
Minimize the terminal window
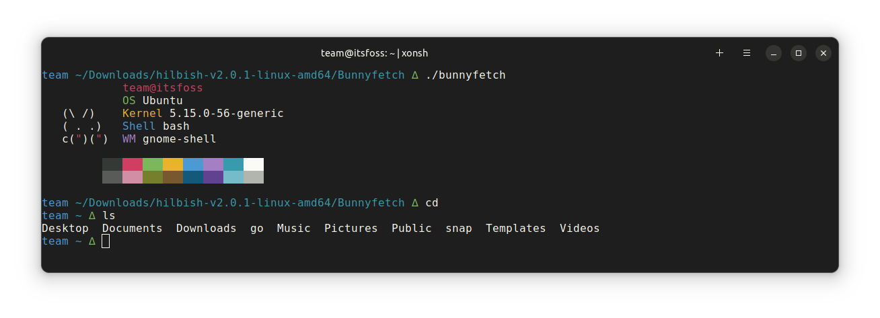(774, 53)
